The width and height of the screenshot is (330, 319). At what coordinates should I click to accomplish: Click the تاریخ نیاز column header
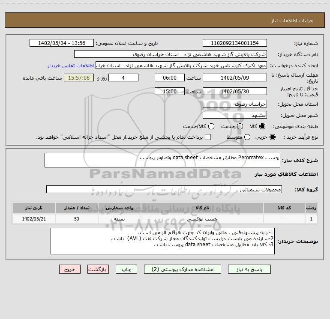click(x=34, y=208)
